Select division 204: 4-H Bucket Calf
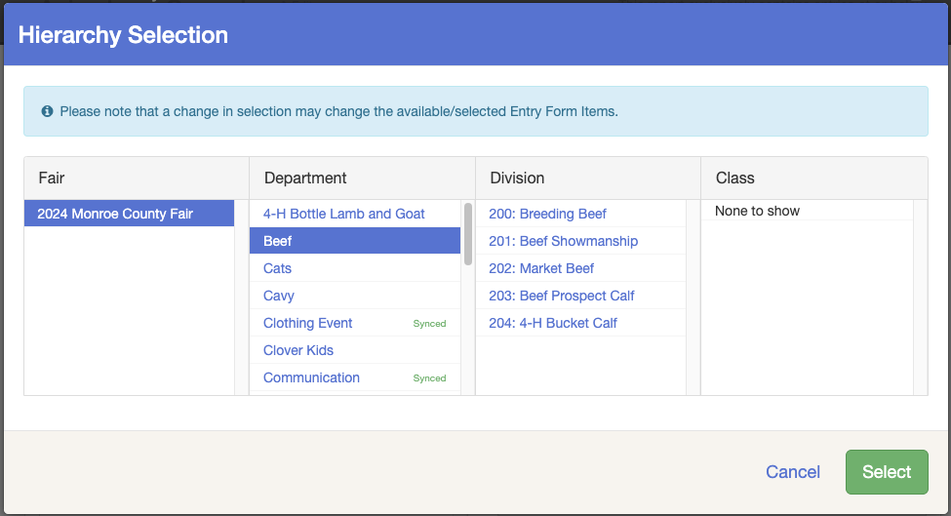This screenshot has height=516, width=951. click(x=580, y=323)
